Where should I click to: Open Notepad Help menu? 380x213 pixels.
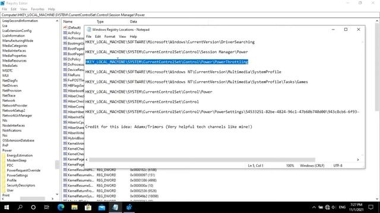coord(133,37)
